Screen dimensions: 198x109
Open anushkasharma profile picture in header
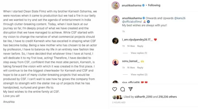point(115,6)
